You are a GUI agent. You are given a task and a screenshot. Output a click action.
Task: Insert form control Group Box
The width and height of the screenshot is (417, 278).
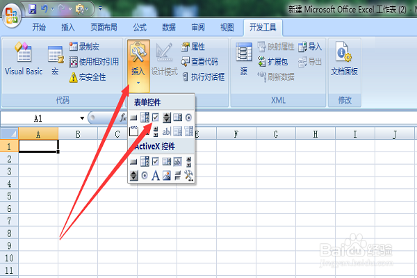tap(133, 131)
